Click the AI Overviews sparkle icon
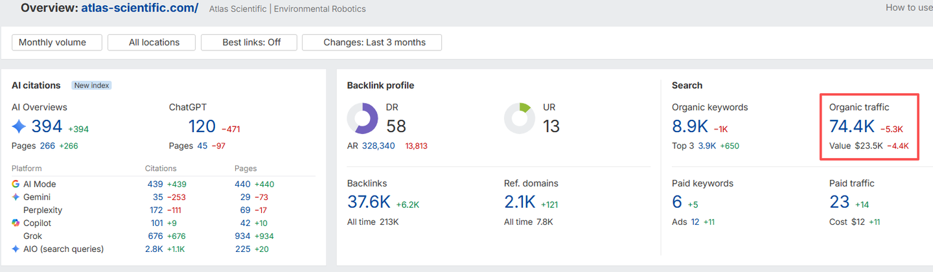 [19, 126]
